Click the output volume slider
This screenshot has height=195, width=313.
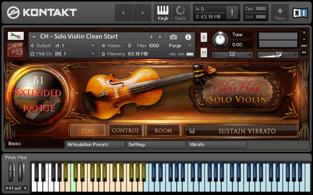pyautogui.click(x=278, y=55)
